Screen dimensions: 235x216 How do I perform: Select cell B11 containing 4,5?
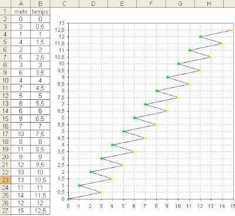[x=40, y=88]
